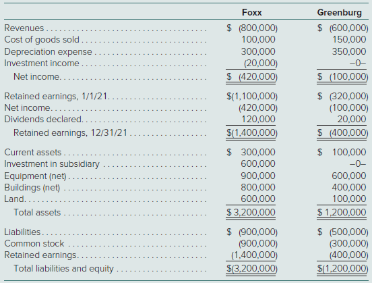Click Greenburg land value 100,000
The width and height of the screenshot is (372, 283).
click(349, 199)
